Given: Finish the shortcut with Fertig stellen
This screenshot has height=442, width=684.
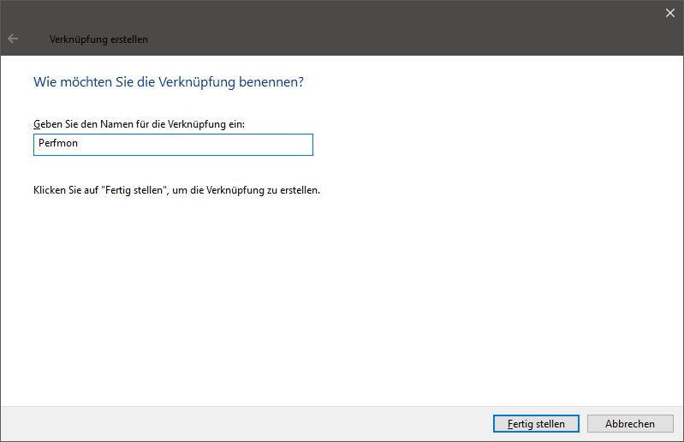Looking at the screenshot, I should coord(536,424).
